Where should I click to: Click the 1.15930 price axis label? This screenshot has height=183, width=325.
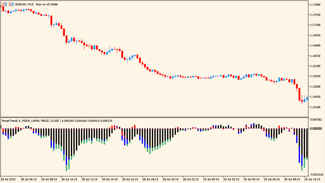click(316, 76)
